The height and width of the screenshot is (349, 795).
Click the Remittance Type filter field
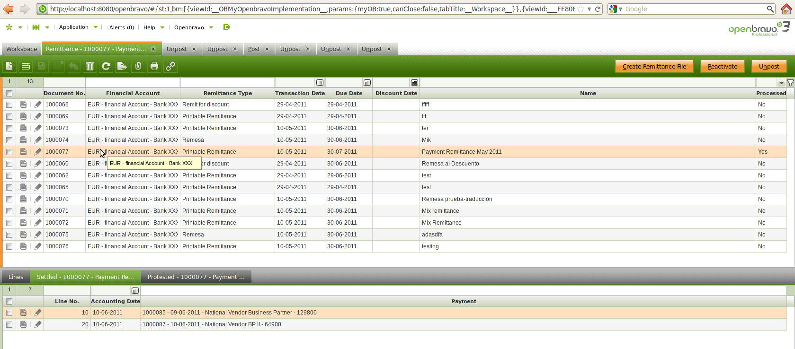tap(227, 83)
